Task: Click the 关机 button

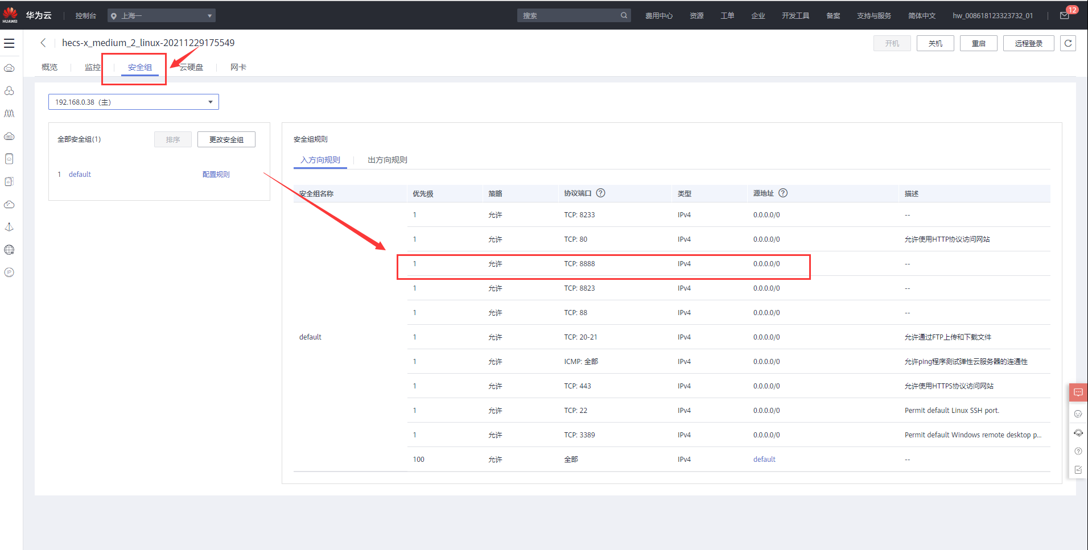Action: tap(935, 43)
